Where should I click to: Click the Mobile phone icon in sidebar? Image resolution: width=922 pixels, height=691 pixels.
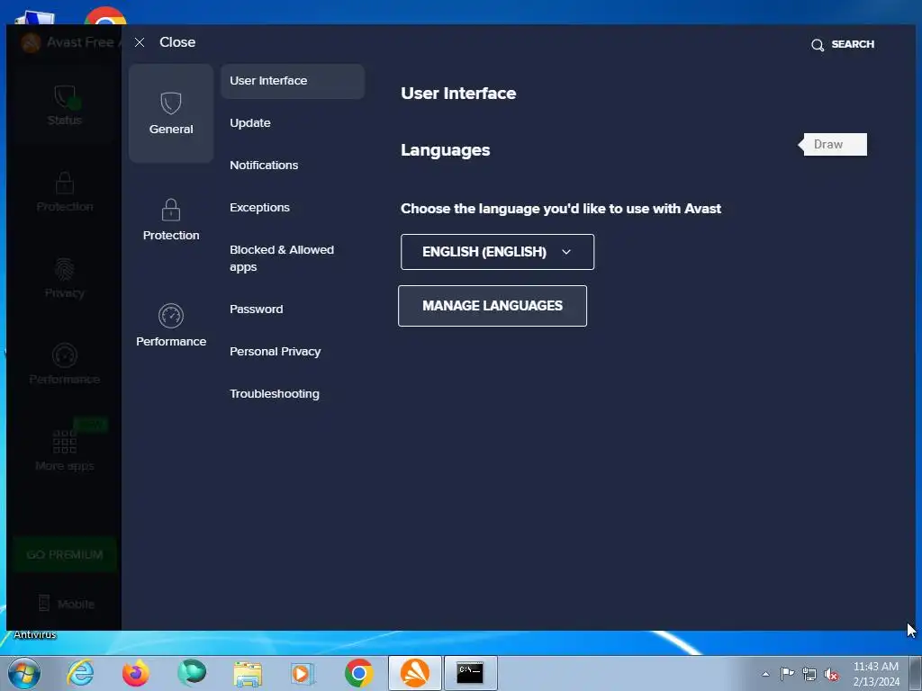pyautogui.click(x=44, y=603)
